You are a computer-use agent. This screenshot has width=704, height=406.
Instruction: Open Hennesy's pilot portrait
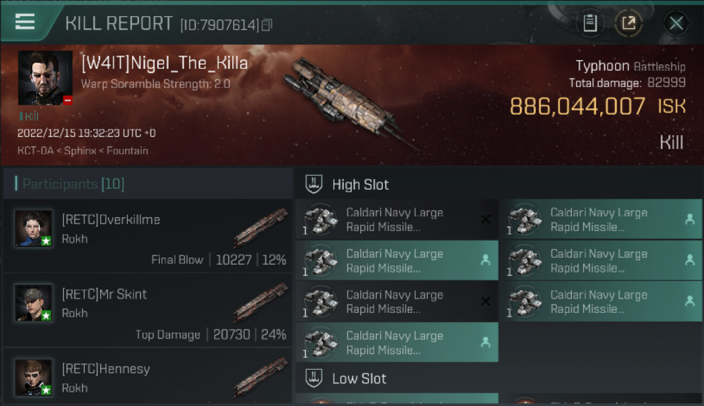34,377
